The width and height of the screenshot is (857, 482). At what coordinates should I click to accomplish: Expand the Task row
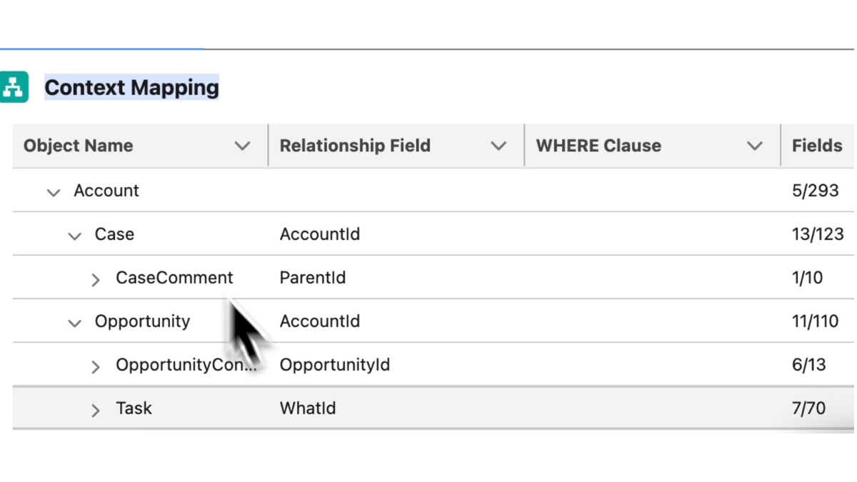[96, 408]
